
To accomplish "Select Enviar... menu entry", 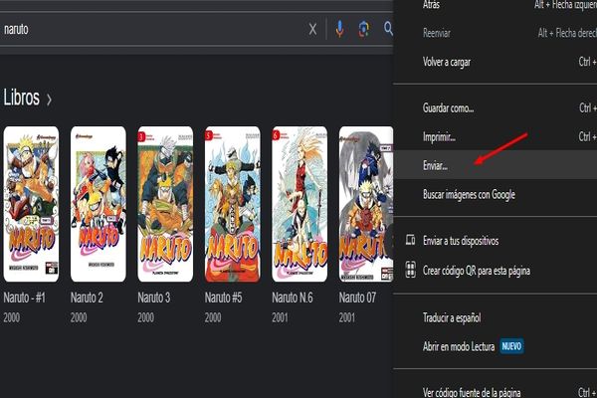I will pyautogui.click(x=495, y=165).
